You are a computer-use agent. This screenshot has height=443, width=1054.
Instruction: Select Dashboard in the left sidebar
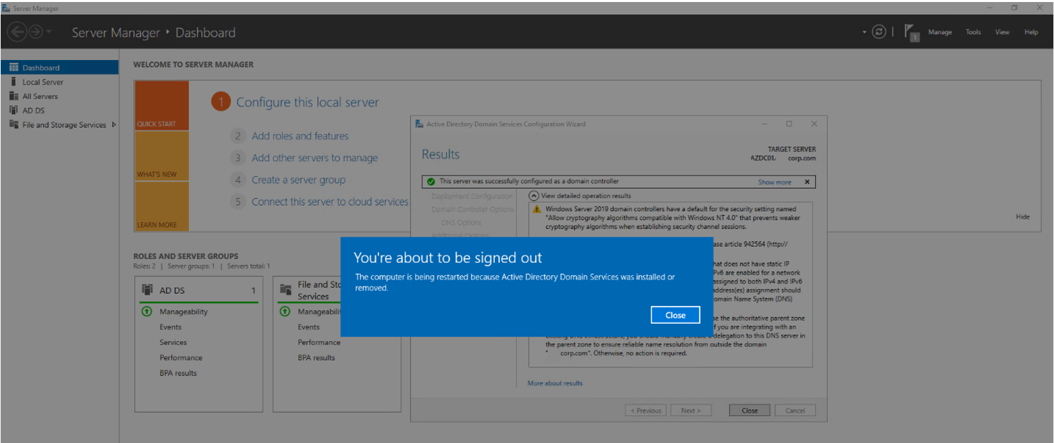59,67
